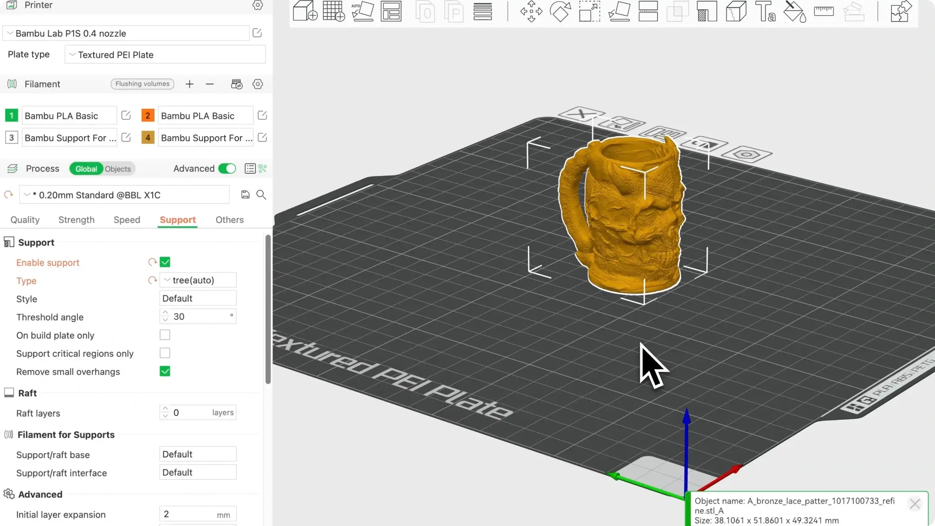
Task: Select the Rotate tool
Action: coord(560,12)
